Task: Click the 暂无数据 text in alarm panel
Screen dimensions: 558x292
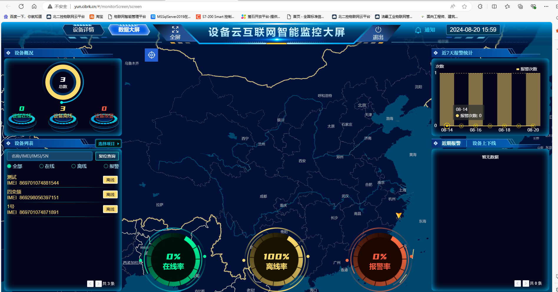Action: pyautogui.click(x=490, y=157)
